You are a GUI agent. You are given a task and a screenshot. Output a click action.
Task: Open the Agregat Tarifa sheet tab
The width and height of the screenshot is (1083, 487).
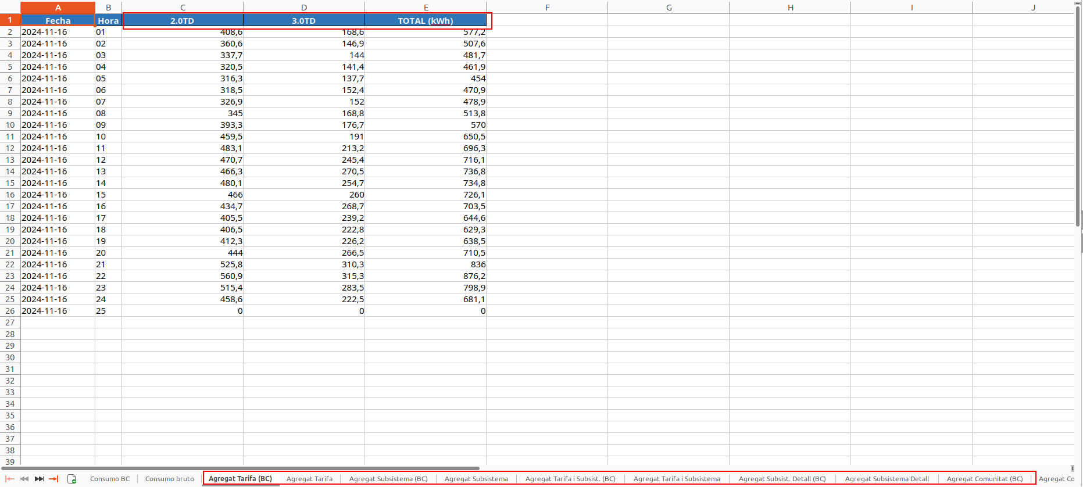pos(309,479)
